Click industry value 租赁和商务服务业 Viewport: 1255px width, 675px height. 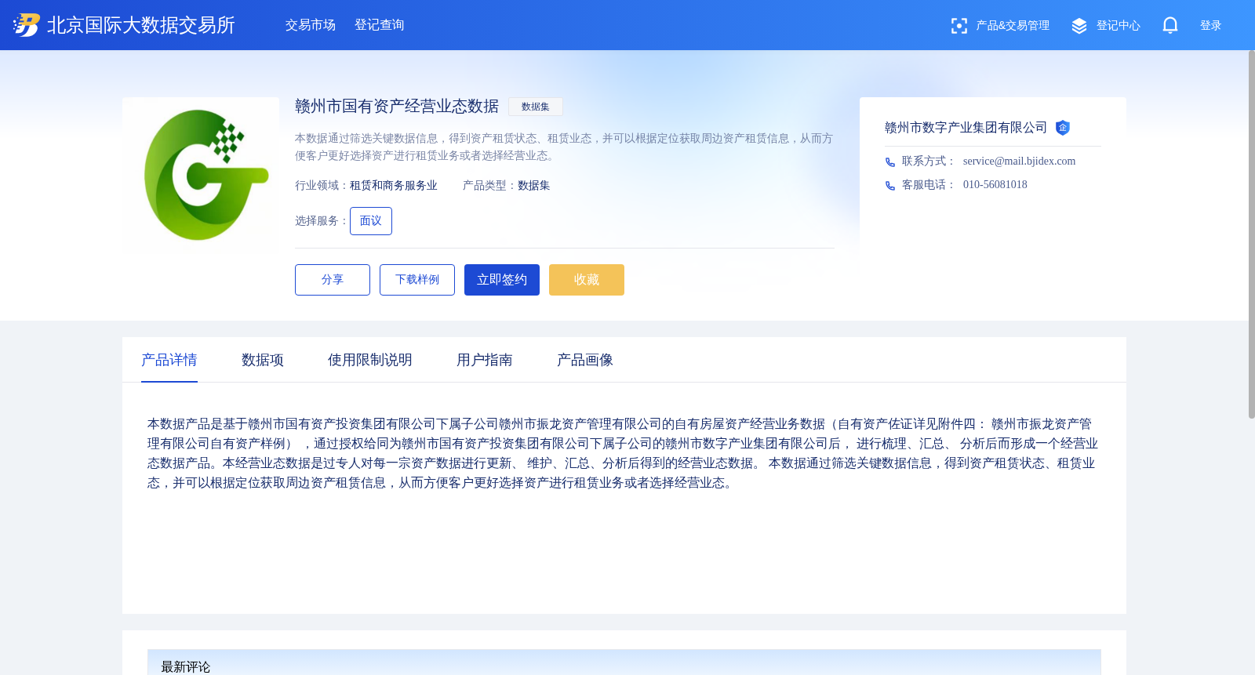tap(394, 186)
